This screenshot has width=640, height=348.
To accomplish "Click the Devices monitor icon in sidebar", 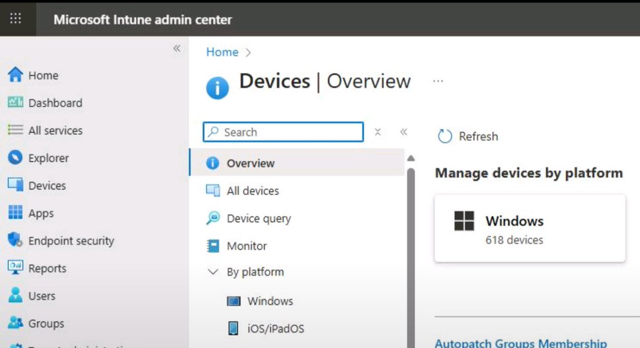I will coord(16,185).
